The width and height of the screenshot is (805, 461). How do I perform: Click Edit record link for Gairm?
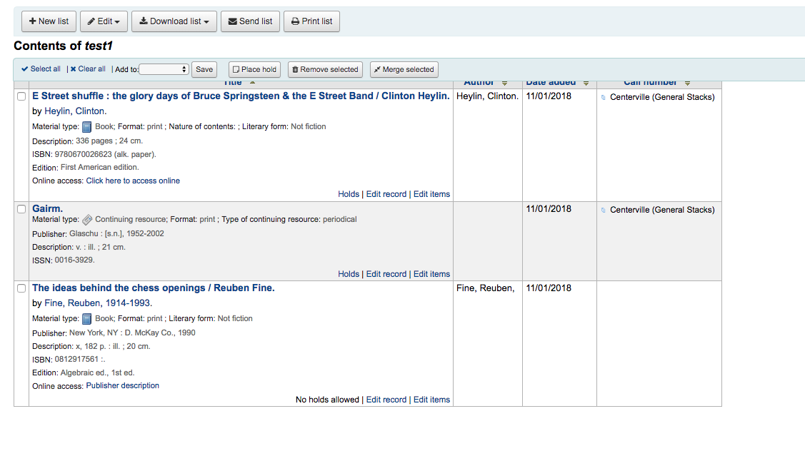click(386, 274)
